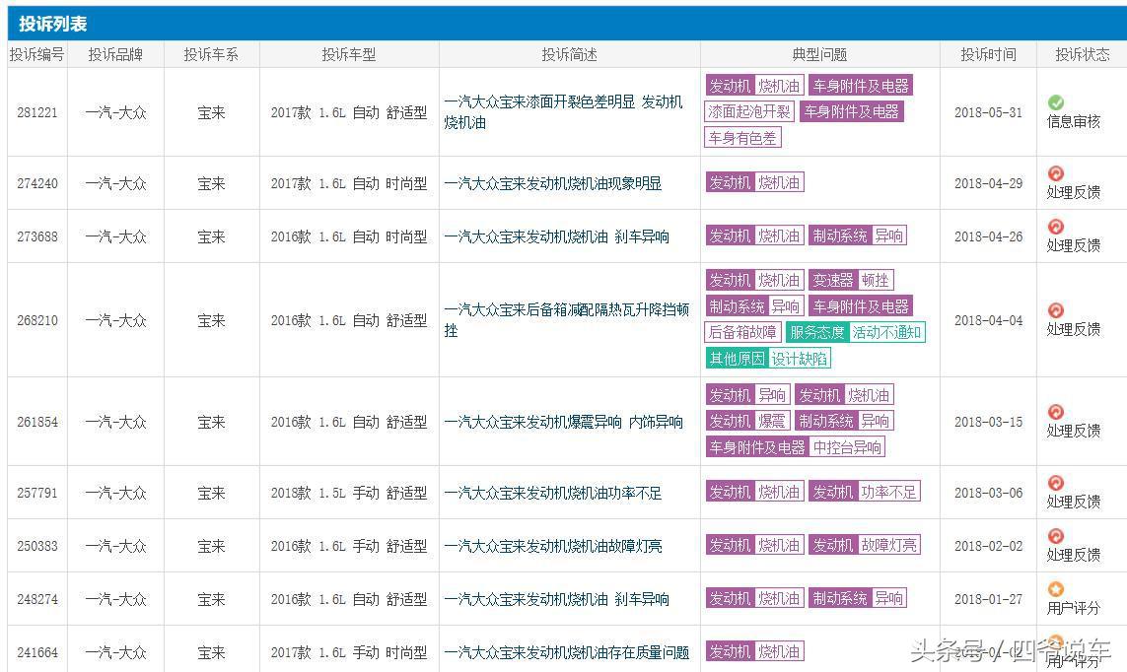Open the 变速器 顿挫 tag in complaint 268210
The width and height of the screenshot is (1127, 672).
[851, 280]
